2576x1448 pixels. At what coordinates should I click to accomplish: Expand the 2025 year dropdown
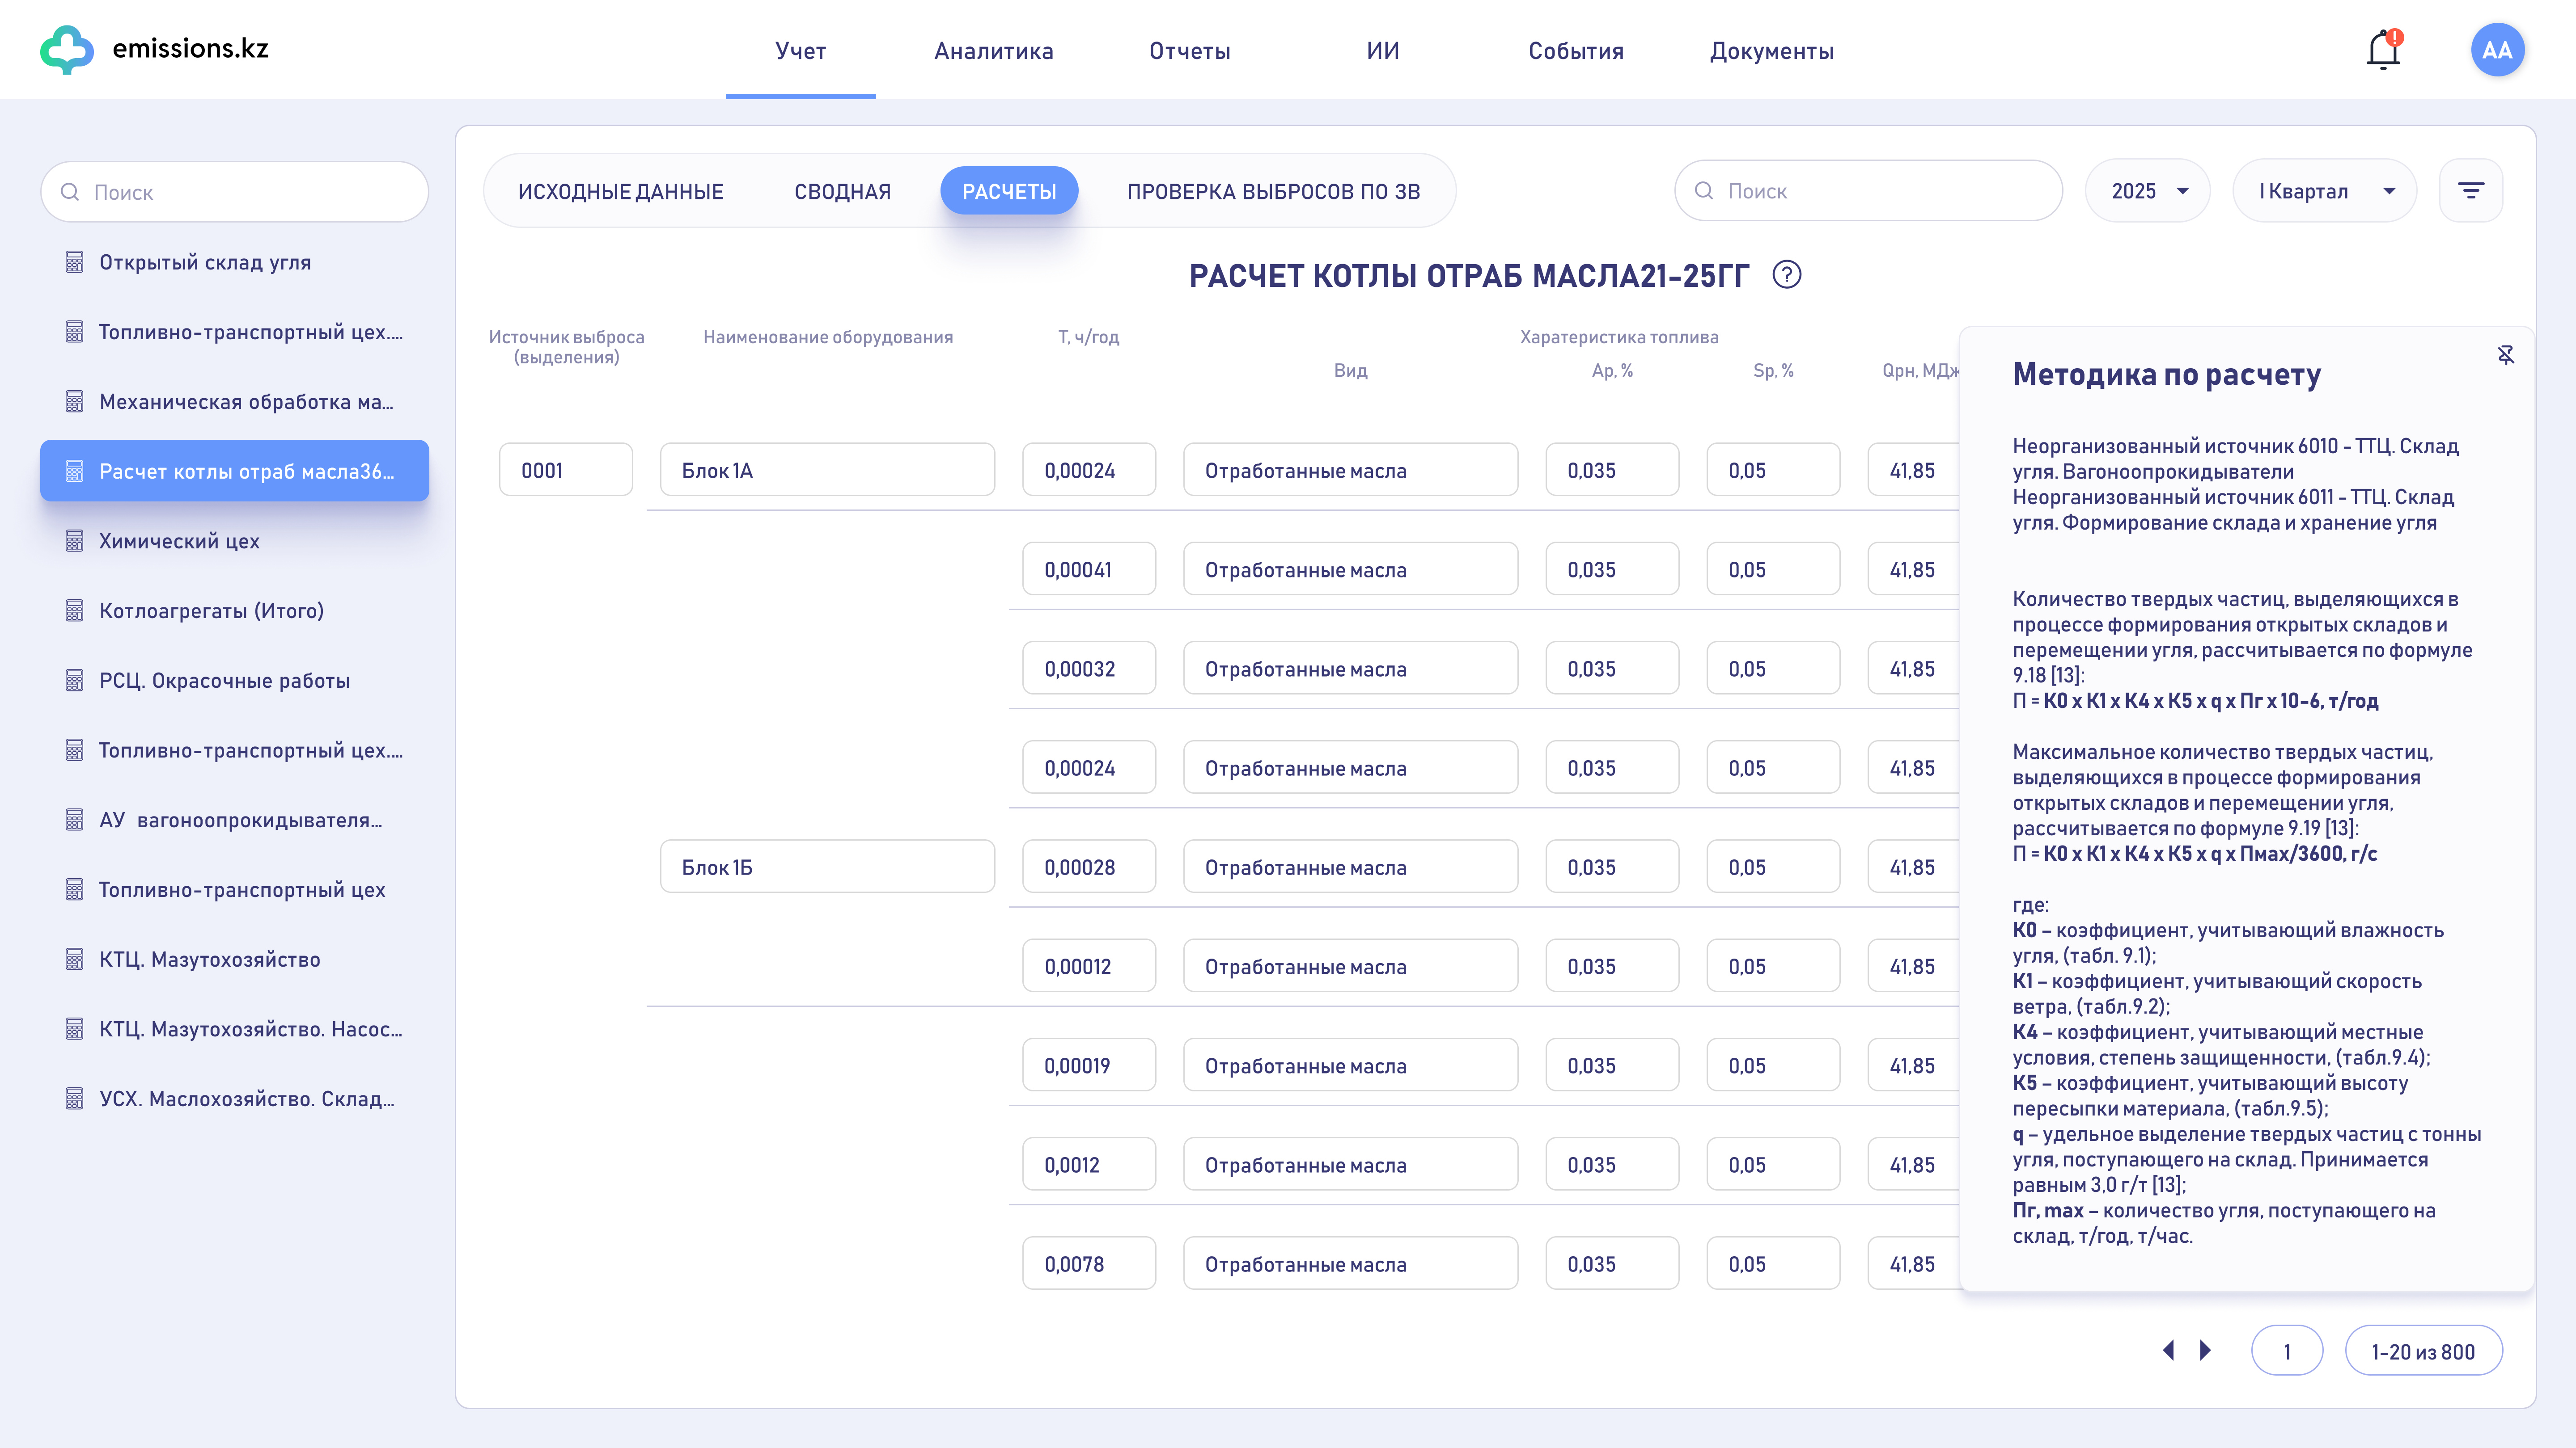2148,191
